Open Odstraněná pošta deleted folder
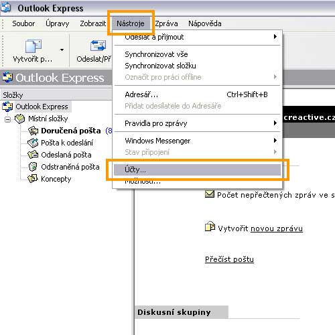The height and width of the screenshot is (335, 335). pyautogui.click(x=70, y=167)
